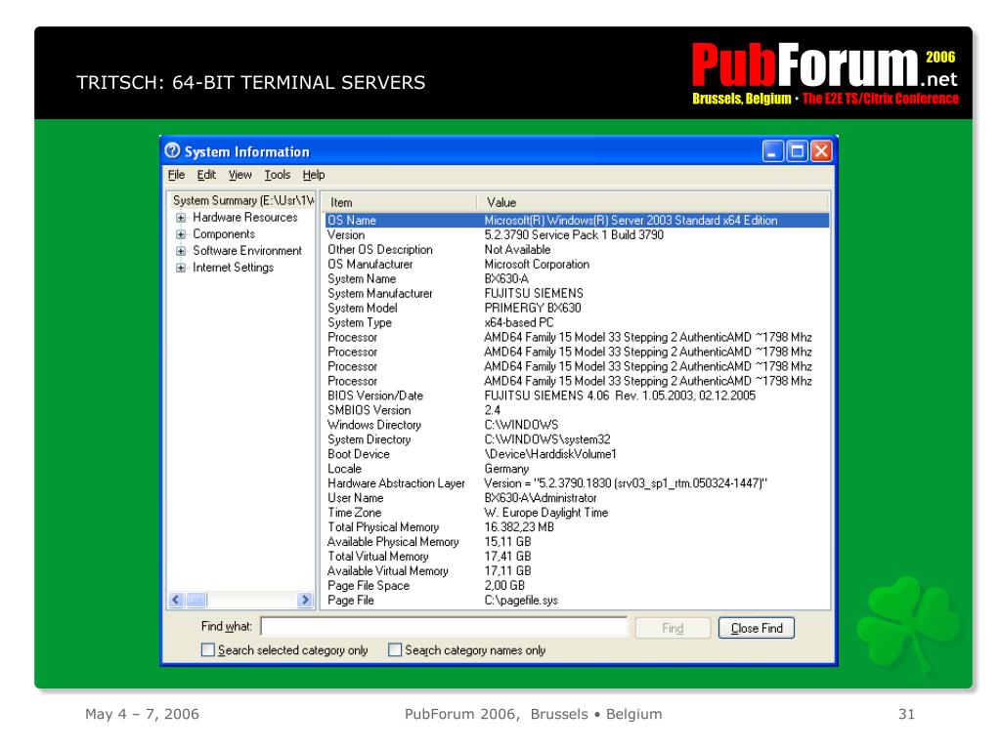Select the Locale row
Screen dimensions: 1001x750
coord(577,469)
